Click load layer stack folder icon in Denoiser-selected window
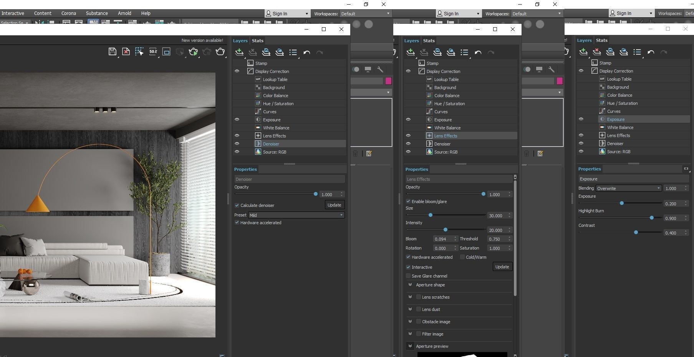The height and width of the screenshot is (357, 694). [279, 52]
